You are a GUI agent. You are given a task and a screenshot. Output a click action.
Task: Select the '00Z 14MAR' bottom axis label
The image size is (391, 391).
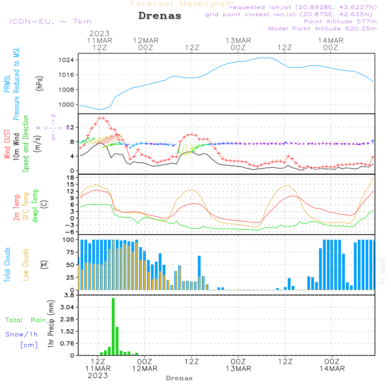tap(332, 365)
